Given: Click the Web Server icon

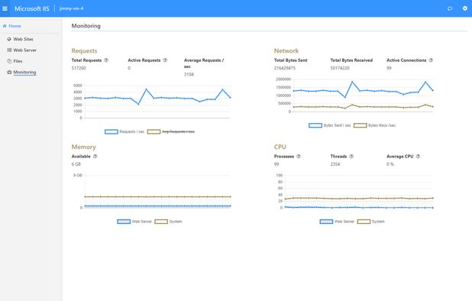Looking at the screenshot, I should pos(9,50).
